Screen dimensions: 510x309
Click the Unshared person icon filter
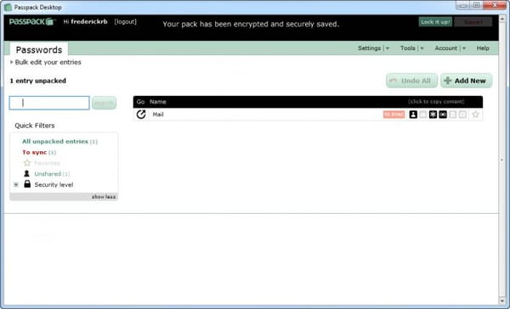click(26, 173)
